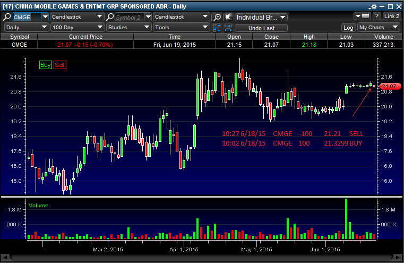Click the 21.07 -0.15 (-0.70%) price cell
The width and height of the screenshot is (404, 263).
[85, 45]
